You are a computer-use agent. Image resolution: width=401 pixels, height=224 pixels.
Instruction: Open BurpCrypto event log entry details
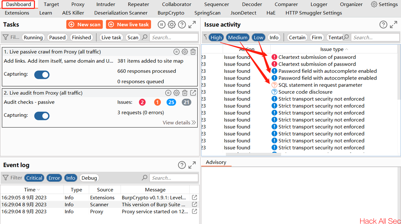point(195,198)
